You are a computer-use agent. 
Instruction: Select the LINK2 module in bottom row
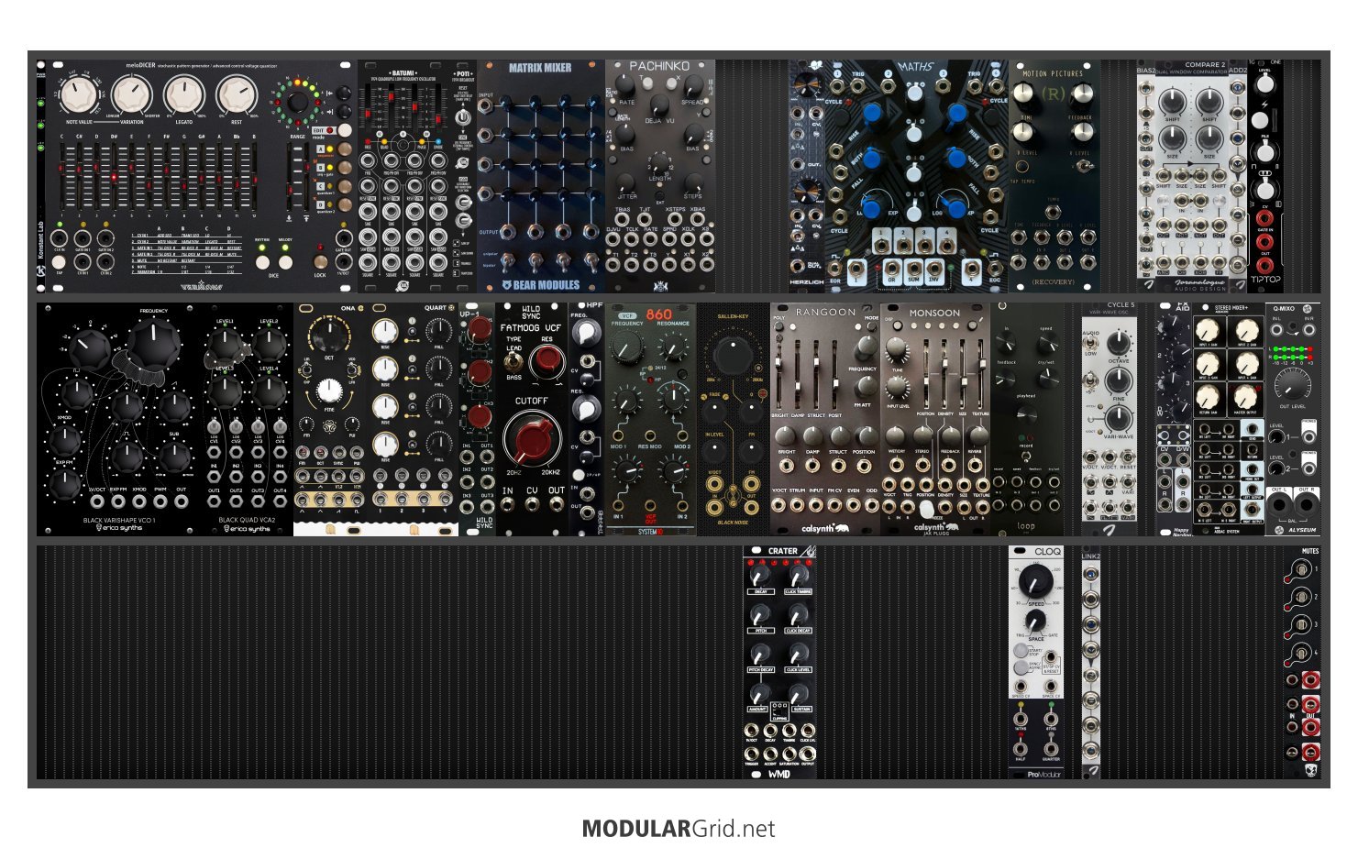click(x=1091, y=662)
